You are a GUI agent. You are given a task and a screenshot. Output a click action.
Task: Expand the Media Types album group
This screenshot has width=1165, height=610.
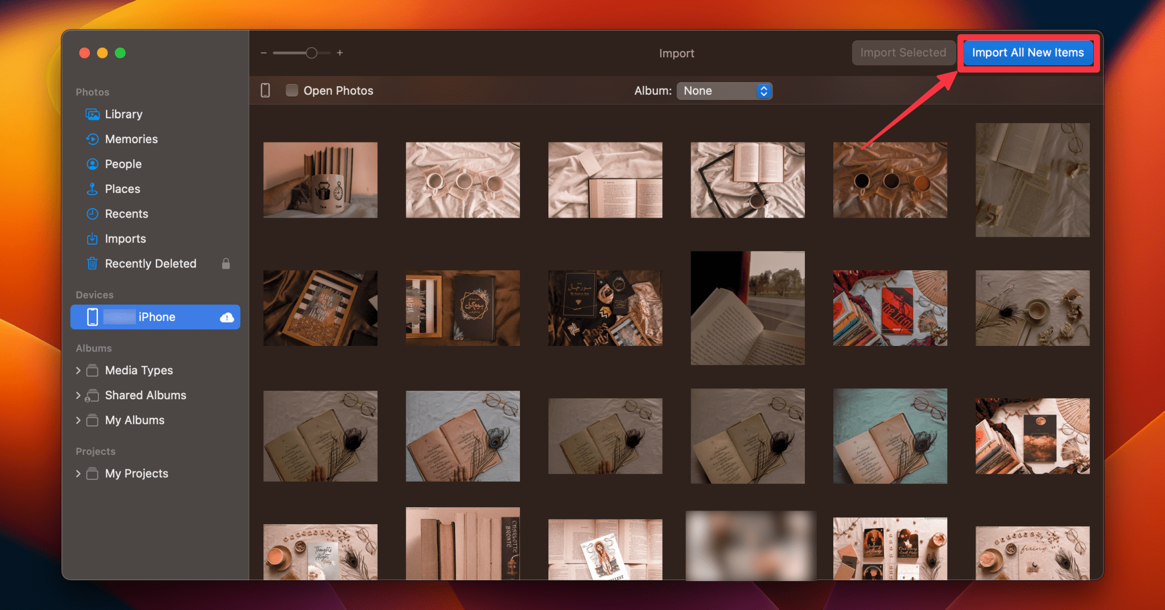point(79,370)
